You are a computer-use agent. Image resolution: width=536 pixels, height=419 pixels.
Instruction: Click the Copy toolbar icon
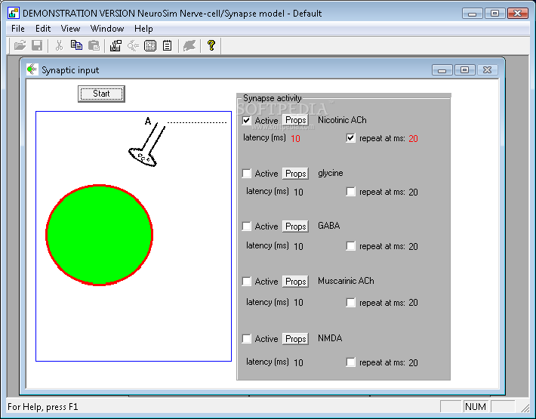[x=76, y=45]
